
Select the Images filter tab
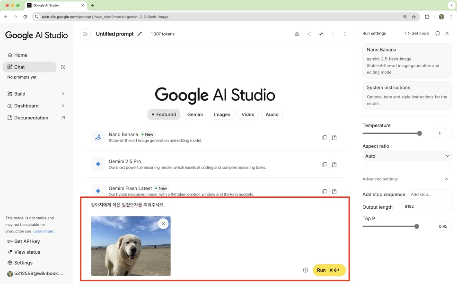pos(222,115)
